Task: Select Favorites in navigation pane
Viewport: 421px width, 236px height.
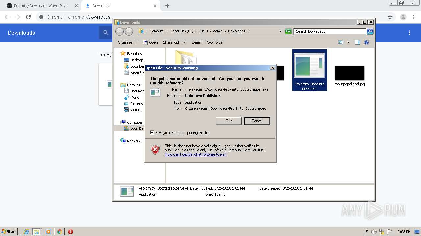Action: (131, 54)
